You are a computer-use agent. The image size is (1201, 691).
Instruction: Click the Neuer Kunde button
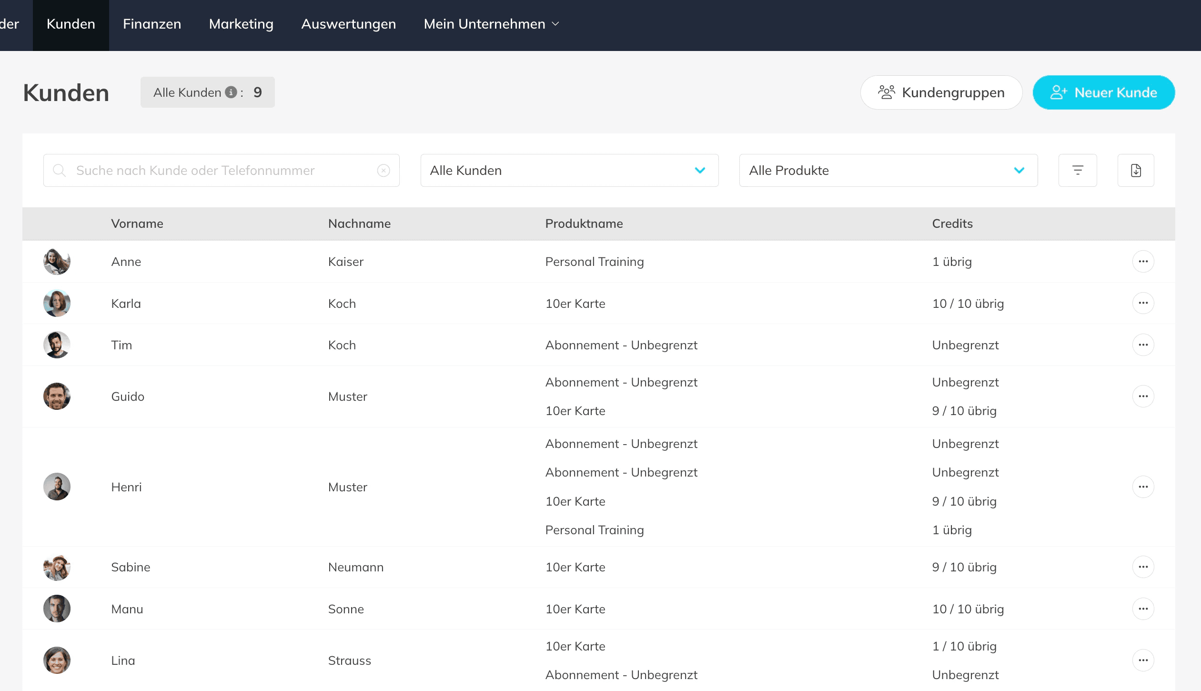point(1103,92)
